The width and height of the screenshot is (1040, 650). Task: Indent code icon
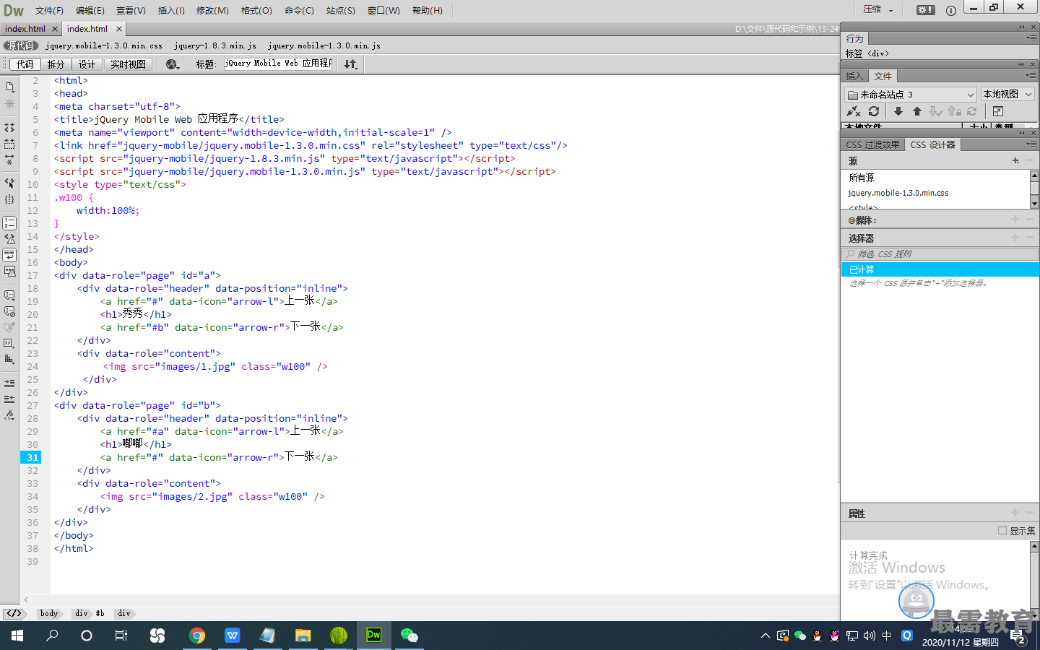(x=9, y=383)
